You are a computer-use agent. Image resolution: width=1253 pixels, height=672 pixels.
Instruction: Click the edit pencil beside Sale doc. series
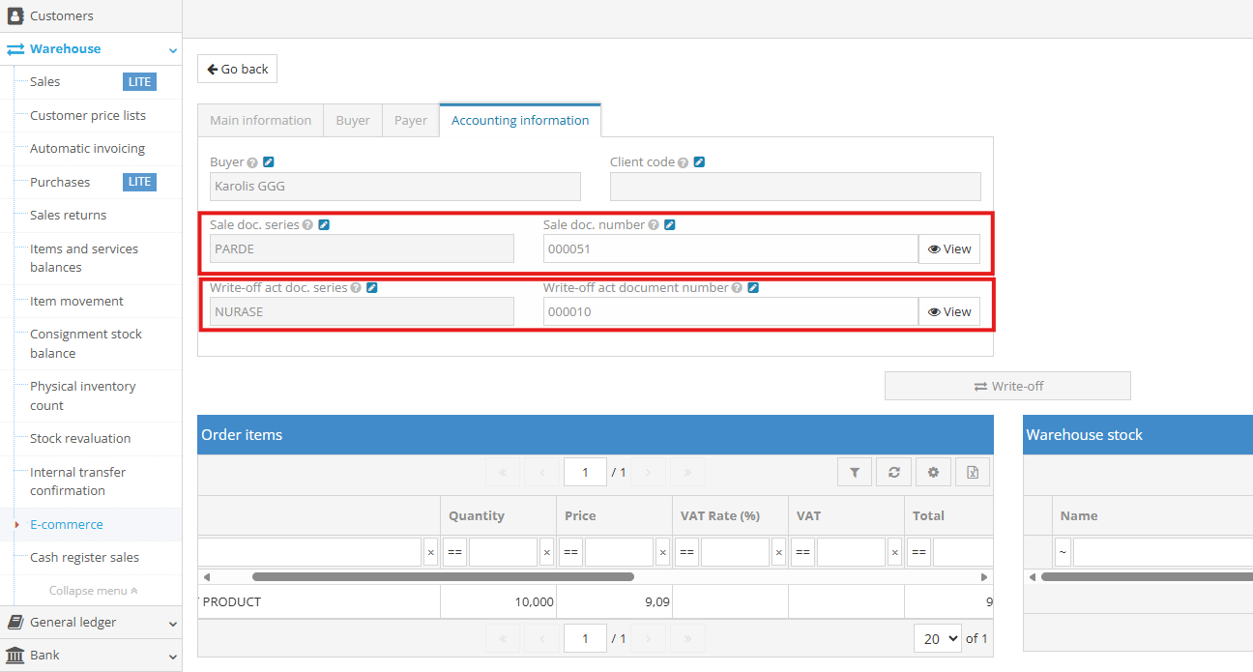pyautogui.click(x=325, y=223)
